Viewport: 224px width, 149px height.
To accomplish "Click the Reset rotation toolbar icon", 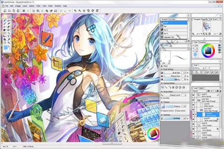I will coord(97,11).
